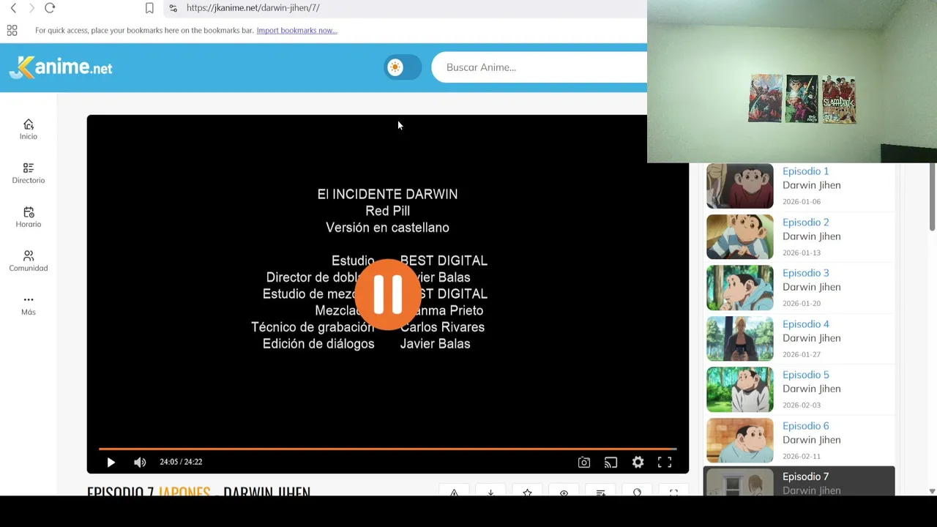Viewport: 937px width, 527px height.
Task: Expand the Más menu in the sidebar
Action: click(x=29, y=305)
